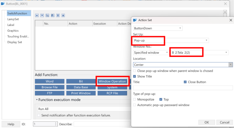Open the Specified window dropdown
This screenshot has height=128, width=234.
coord(151,53)
